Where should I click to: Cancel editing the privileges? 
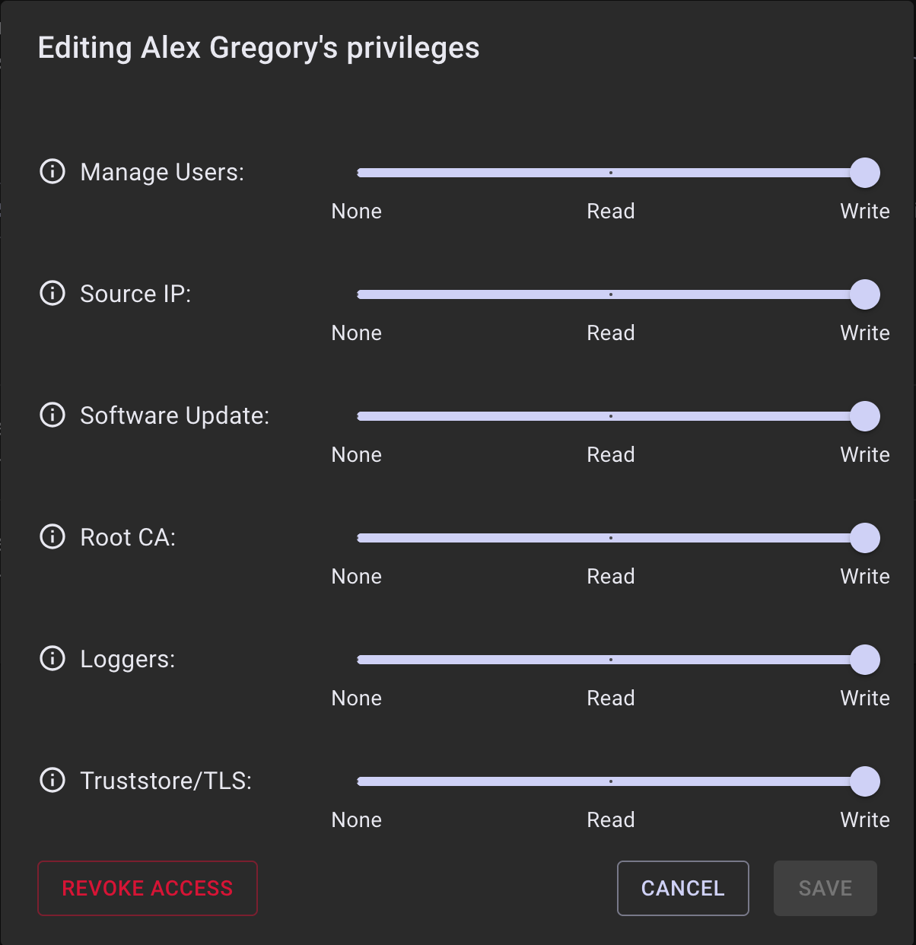(x=682, y=888)
